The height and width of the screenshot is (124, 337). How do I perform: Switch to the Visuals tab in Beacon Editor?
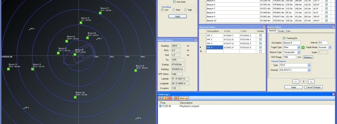pos(281,31)
